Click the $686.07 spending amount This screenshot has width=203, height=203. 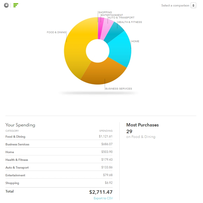click(x=107, y=144)
